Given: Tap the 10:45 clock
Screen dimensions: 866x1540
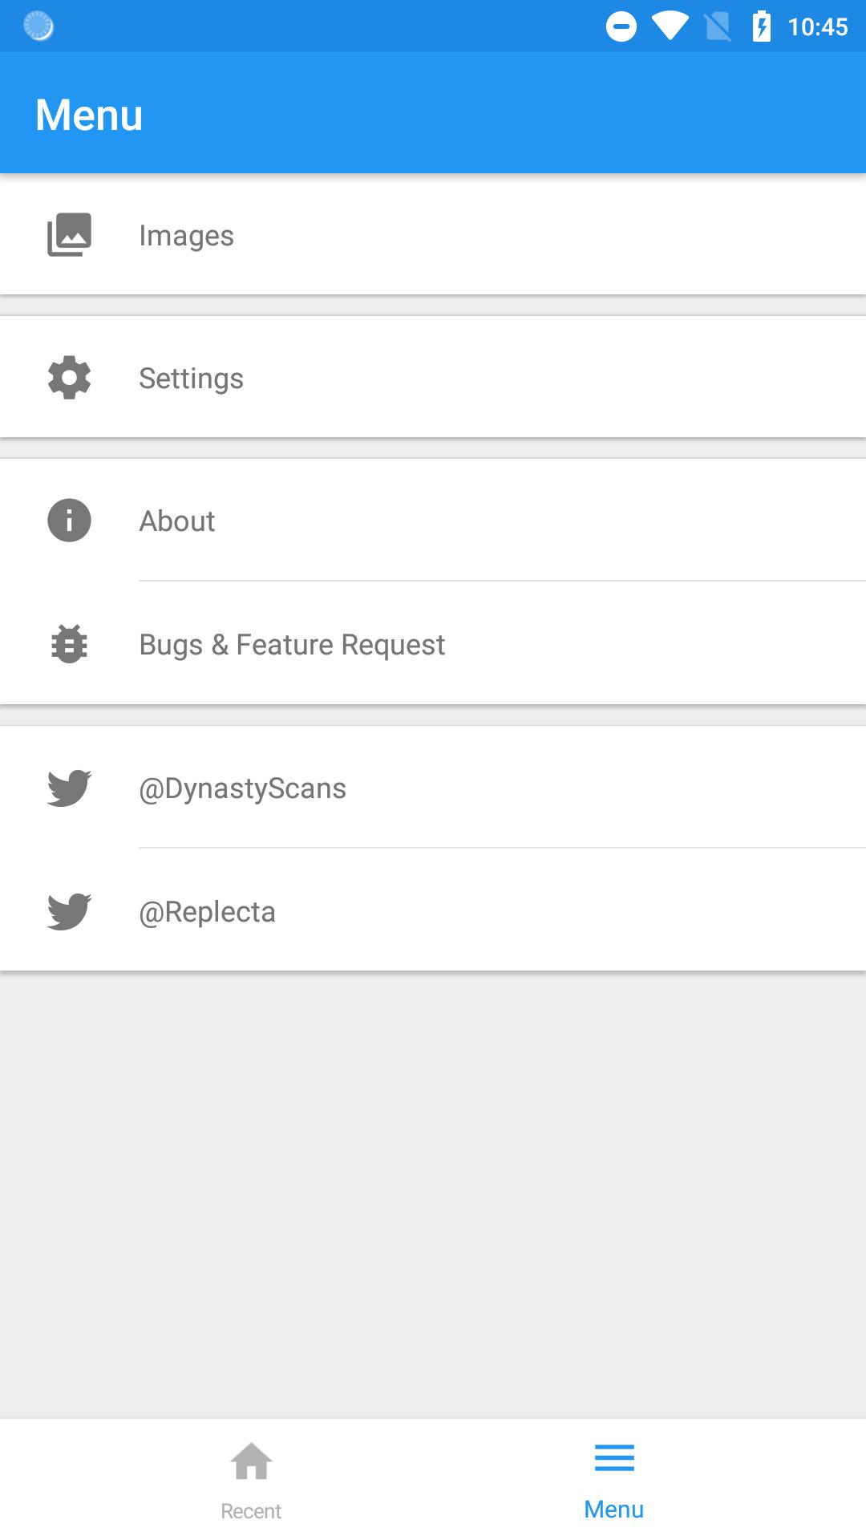Looking at the screenshot, I should (818, 27).
